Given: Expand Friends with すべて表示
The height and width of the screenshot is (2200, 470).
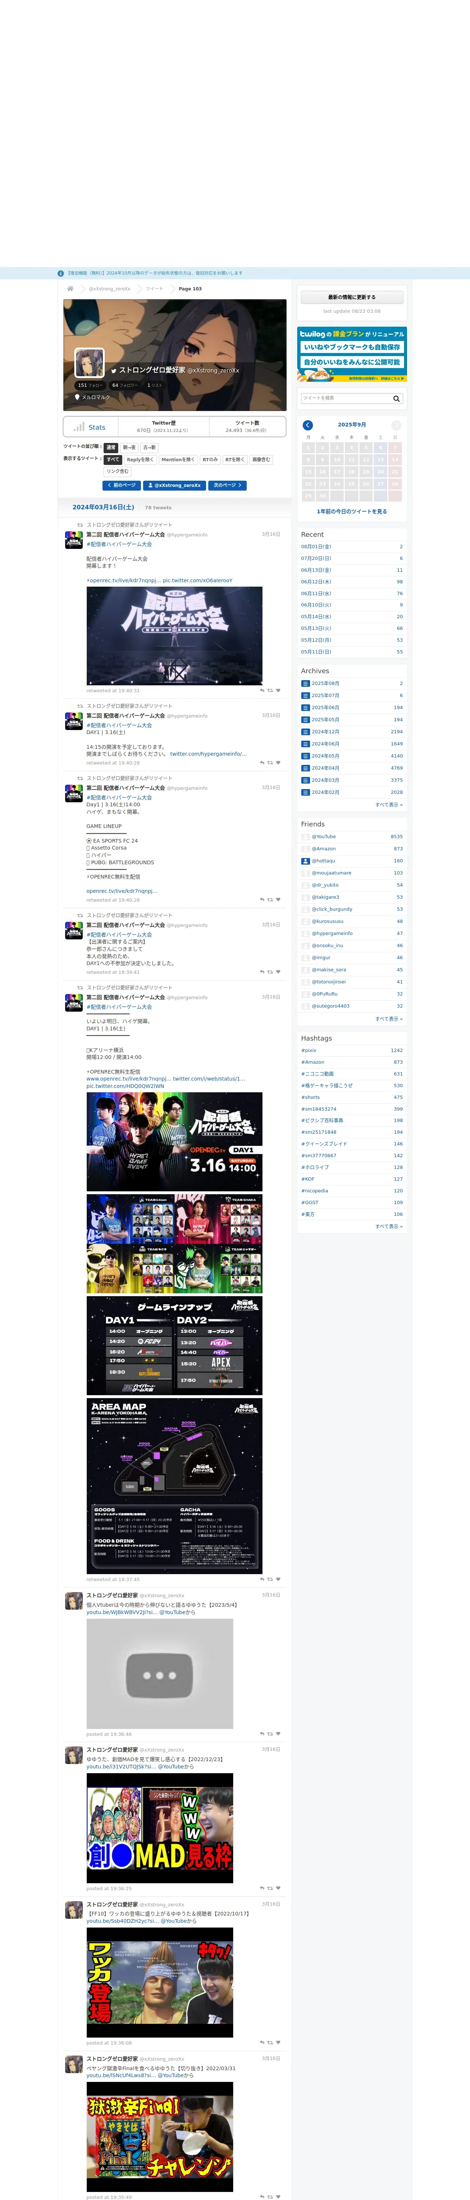Looking at the screenshot, I should pyautogui.click(x=389, y=1019).
